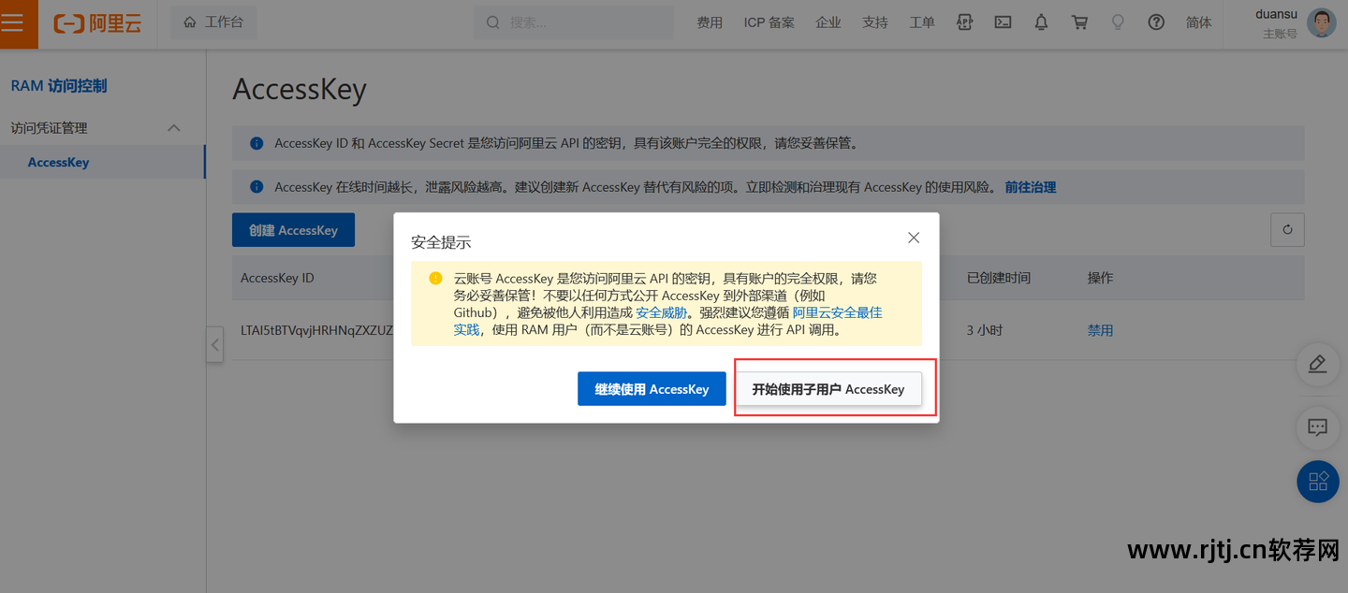This screenshot has height=593, width=1348.
Task: Open the duansu account avatar
Action: 1322,22
